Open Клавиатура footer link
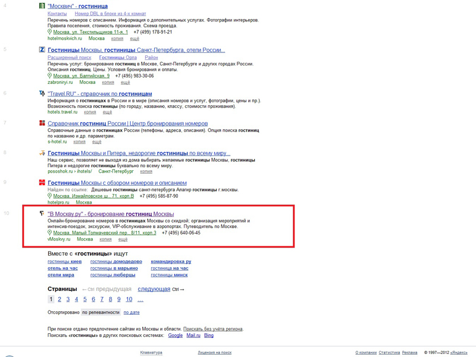 pos(151,352)
